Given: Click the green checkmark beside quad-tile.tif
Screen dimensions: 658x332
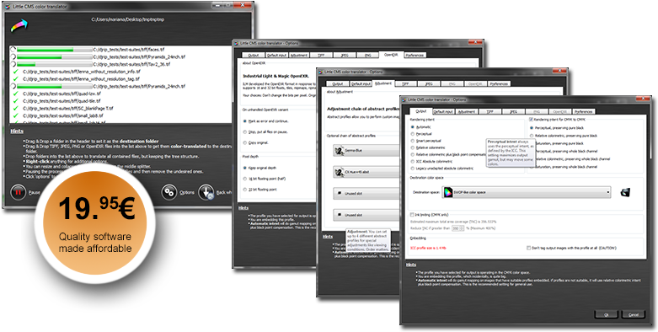Looking at the screenshot, I should pos(16,101).
